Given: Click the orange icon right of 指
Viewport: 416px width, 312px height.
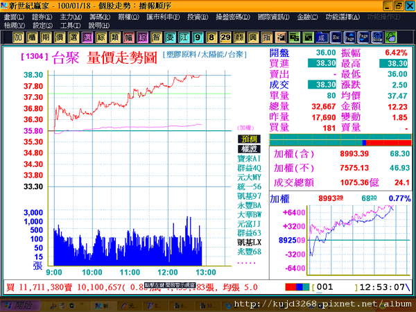Looking at the screenshot, I should (x=280, y=37).
